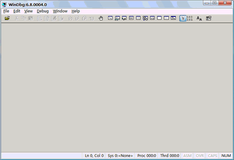Open the Font settings icon
Screen dimensions: 234x160
pos(199,18)
